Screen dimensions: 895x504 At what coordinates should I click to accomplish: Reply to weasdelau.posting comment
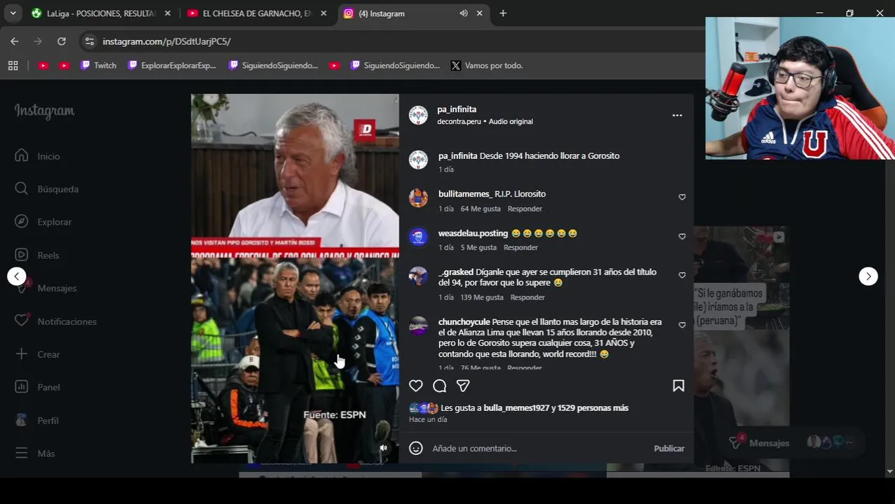tap(520, 247)
